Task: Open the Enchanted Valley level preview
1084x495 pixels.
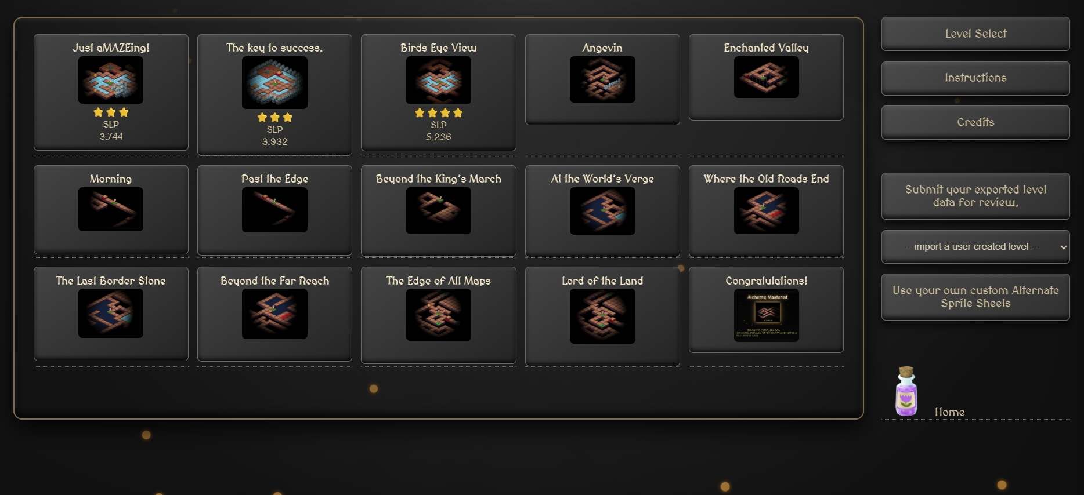Action: (x=766, y=77)
